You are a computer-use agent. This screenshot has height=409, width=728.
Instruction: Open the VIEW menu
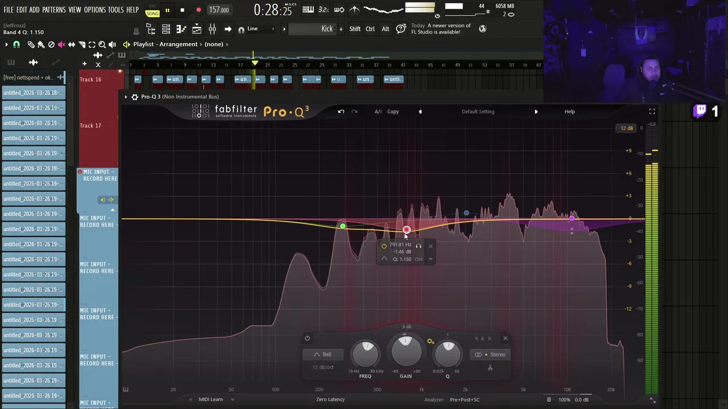click(75, 10)
